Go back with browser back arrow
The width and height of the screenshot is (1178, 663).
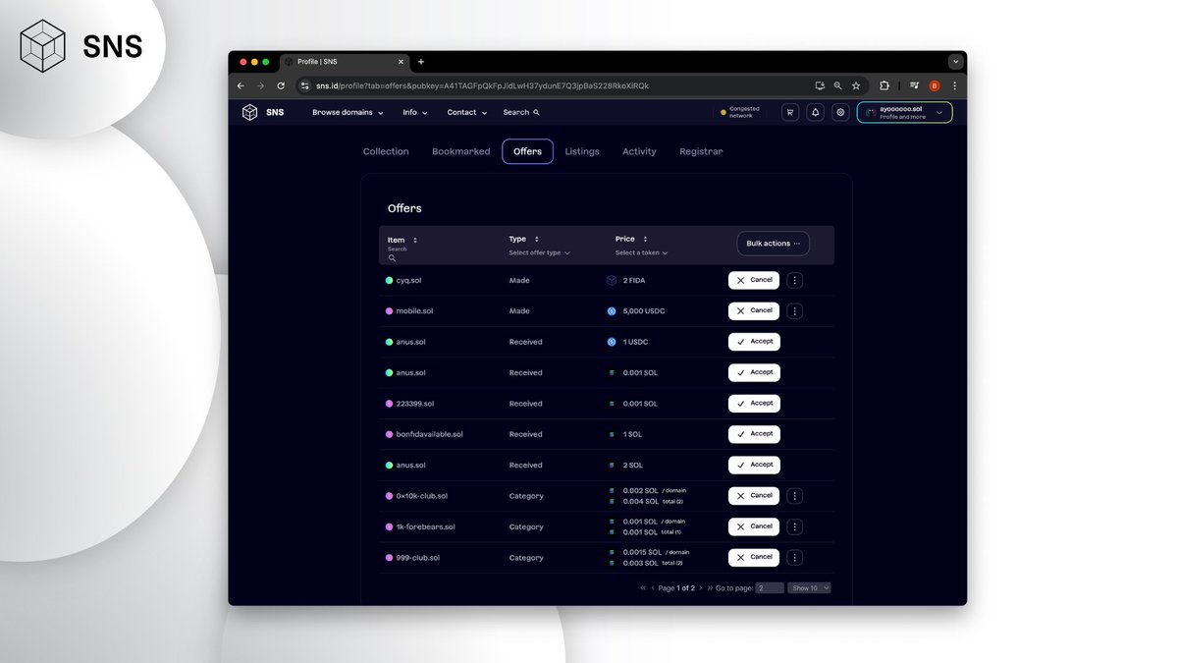coord(241,85)
